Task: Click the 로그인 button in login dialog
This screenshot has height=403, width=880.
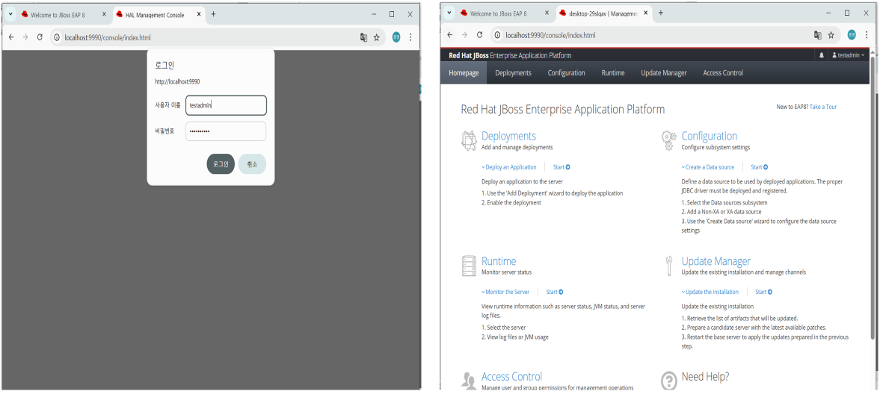Action: pyautogui.click(x=221, y=164)
